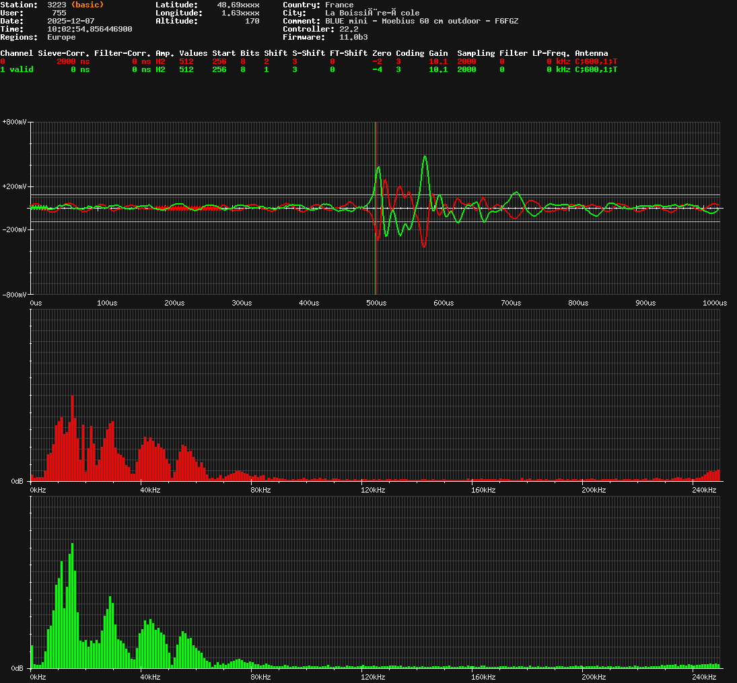Click the lowest red waveform trough
The image size is (737, 683).
pos(424,246)
